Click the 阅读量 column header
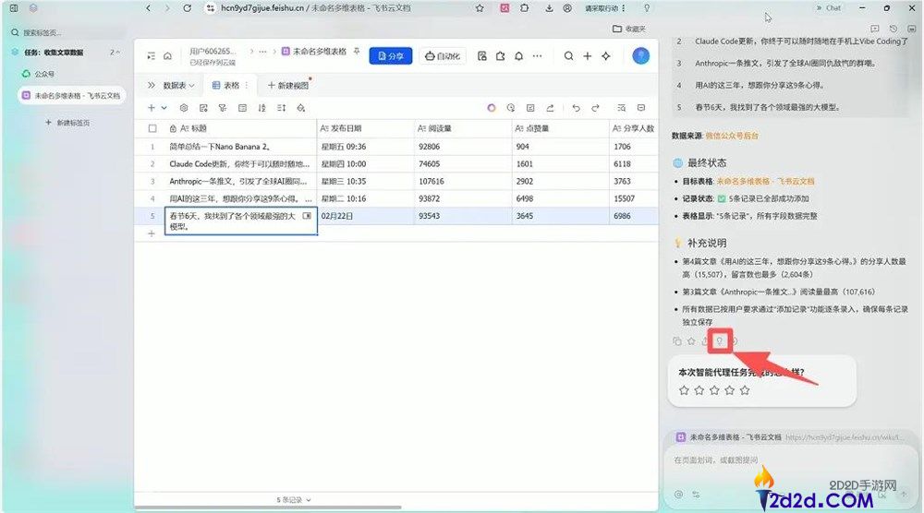 coord(463,128)
